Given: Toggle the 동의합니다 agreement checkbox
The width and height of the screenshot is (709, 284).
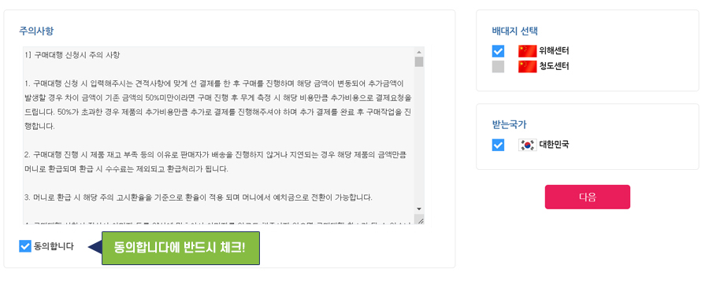Looking at the screenshot, I should tap(25, 246).
